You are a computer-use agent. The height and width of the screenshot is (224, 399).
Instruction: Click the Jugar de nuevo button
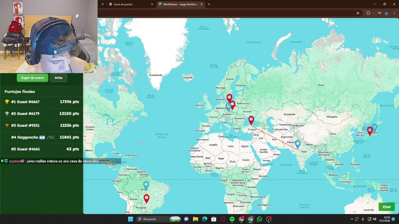pyautogui.click(x=32, y=78)
